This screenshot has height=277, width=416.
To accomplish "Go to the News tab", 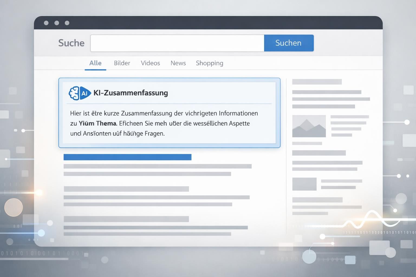I will tap(178, 63).
